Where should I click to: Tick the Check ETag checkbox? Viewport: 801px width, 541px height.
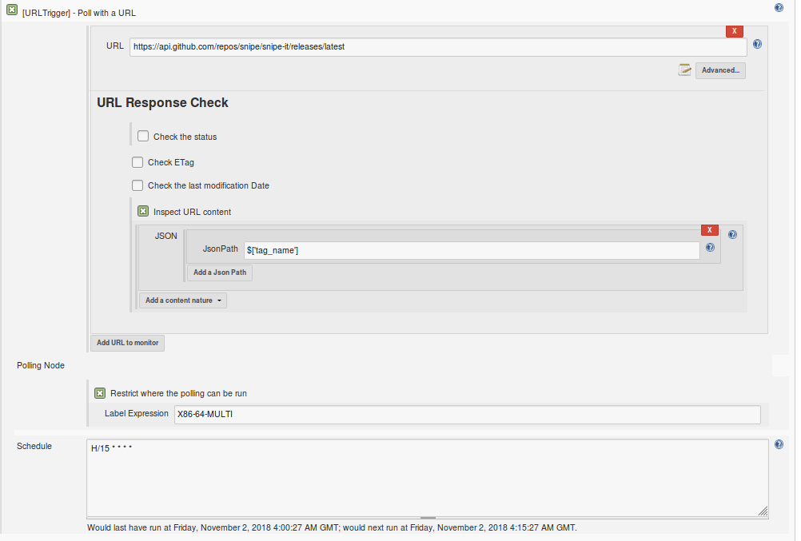pos(137,162)
